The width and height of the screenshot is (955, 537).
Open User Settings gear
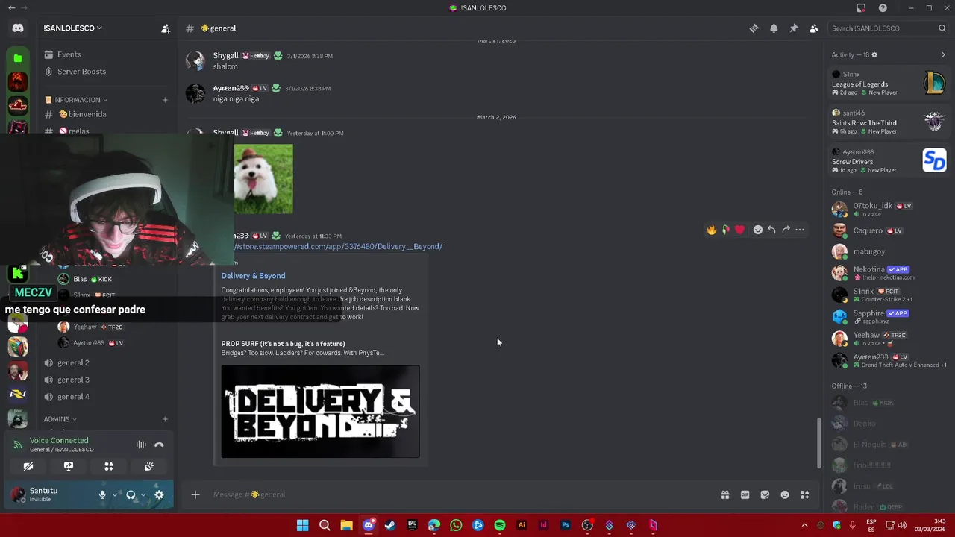(159, 494)
